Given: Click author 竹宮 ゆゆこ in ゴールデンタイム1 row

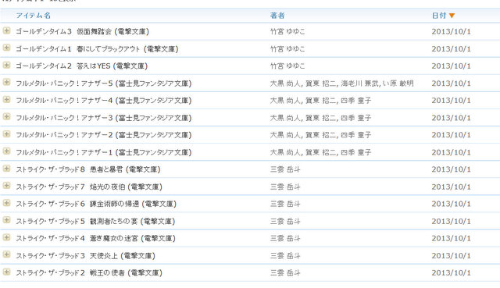Looking at the screenshot, I should point(287,49).
